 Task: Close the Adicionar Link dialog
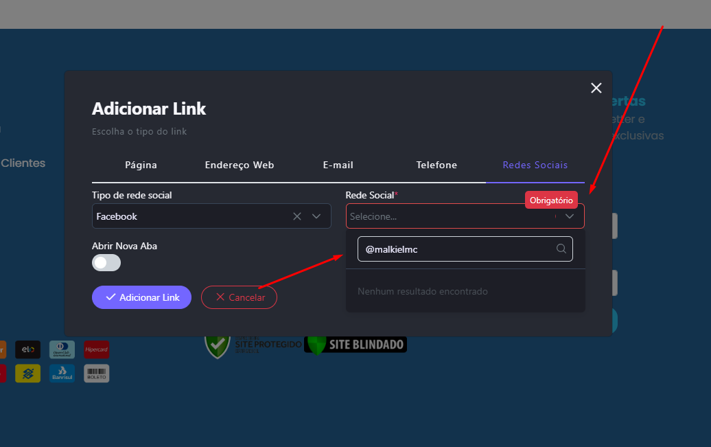coord(596,88)
